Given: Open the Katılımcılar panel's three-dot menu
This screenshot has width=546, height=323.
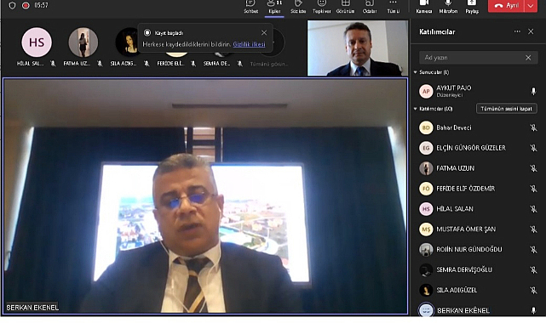Looking at the screenshot, I should (x=517, y=31).
